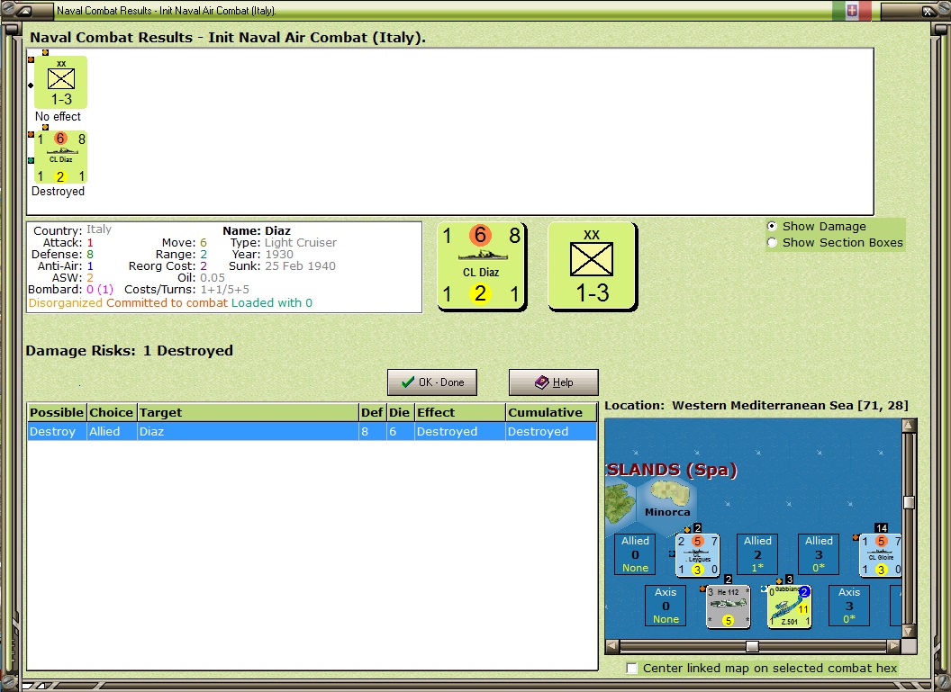This screenshot has width=951, height=692.
Task: Click the Die column header
Action: tap(399, 412)
